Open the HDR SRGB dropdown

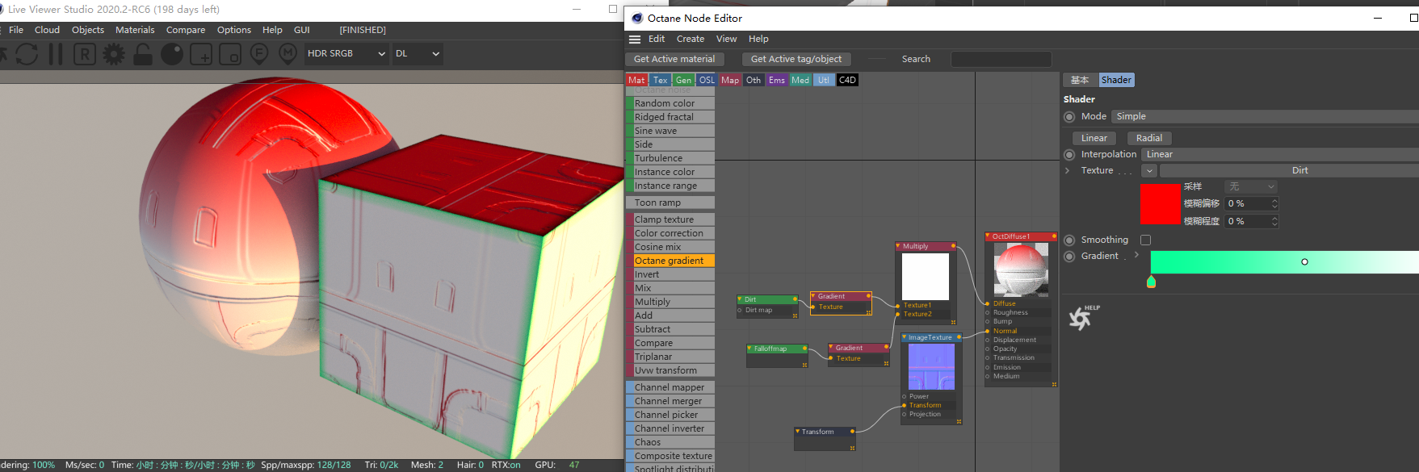click(x=346, y=53)
